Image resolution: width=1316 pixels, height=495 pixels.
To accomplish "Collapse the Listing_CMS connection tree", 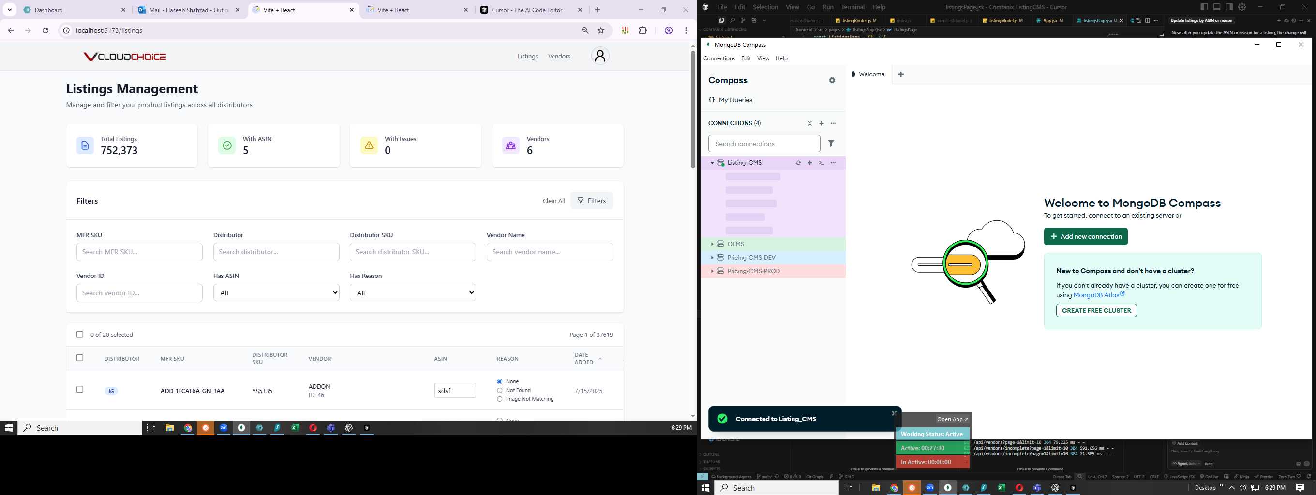I will point(712,163).
